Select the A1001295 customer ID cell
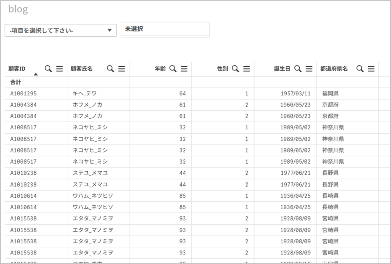 coord(23,93)
